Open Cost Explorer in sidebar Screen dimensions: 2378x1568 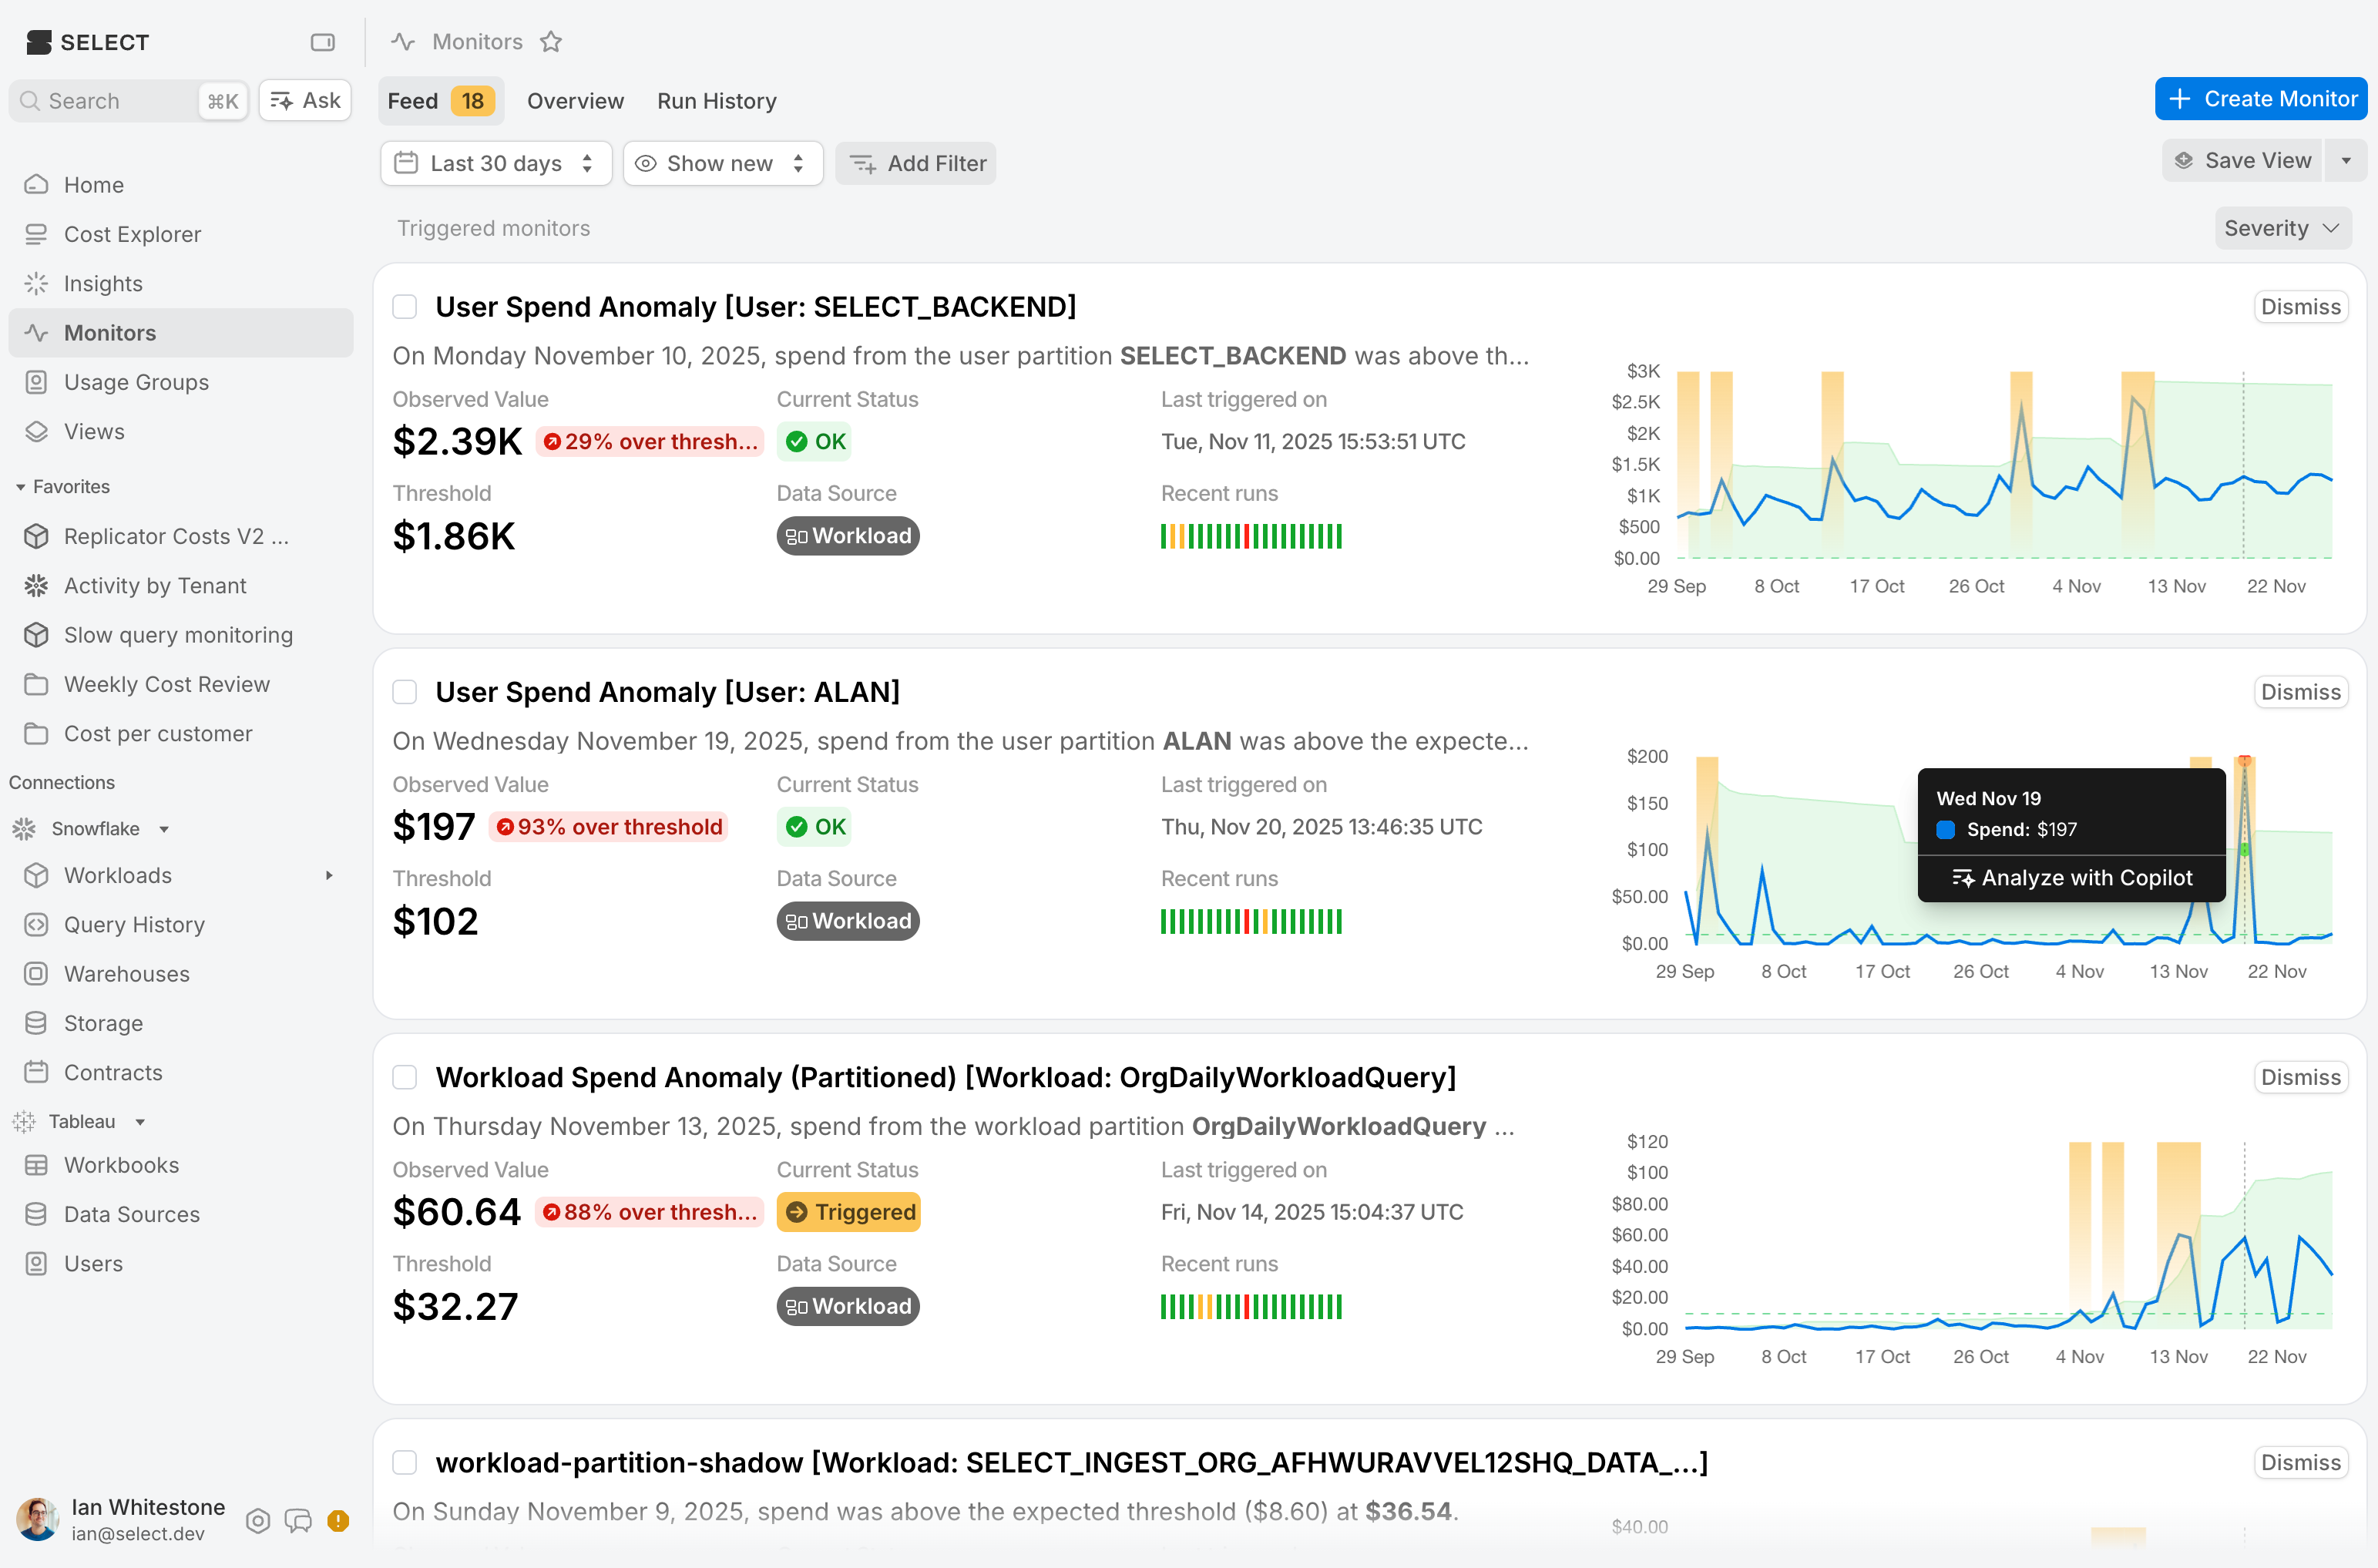pos(180,234)
